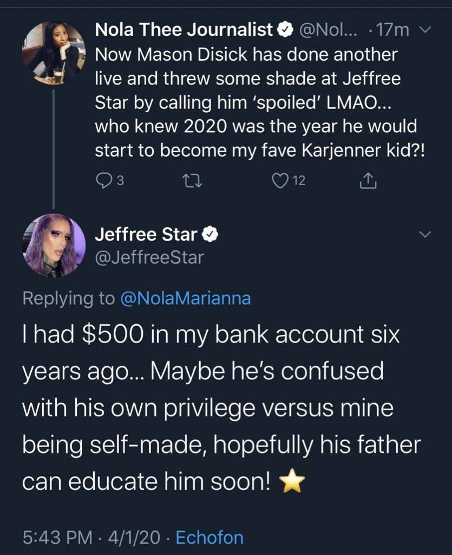Click Jeffree's reply text about $500
Image resolution: width=452 pixels, height=555 pixels.
click(217, 406)
